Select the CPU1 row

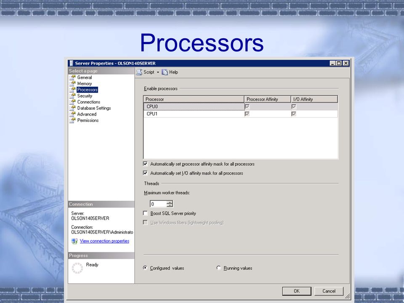(x=240, y=114)
